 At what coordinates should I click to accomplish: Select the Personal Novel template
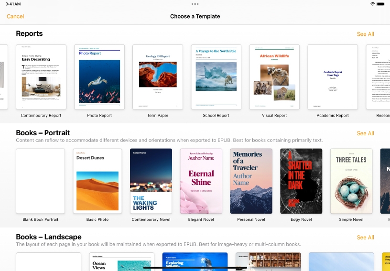pos(251,181)
